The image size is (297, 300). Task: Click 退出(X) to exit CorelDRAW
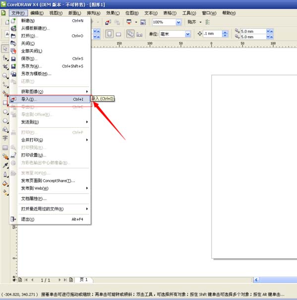(52, 219)
